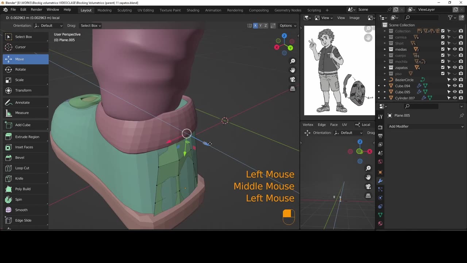Choose the Spin tool

point(26,199)
